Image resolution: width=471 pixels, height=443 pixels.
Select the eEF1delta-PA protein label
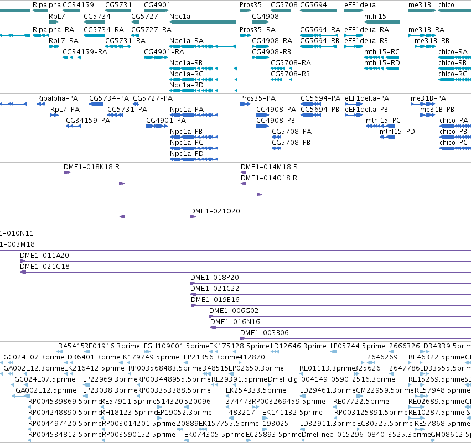367,98
